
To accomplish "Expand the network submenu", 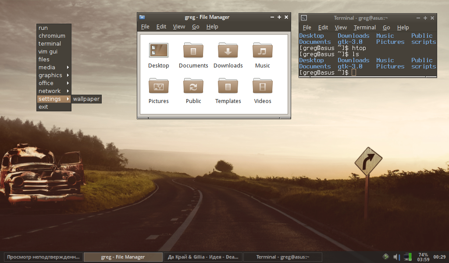I will coord(53,91).
